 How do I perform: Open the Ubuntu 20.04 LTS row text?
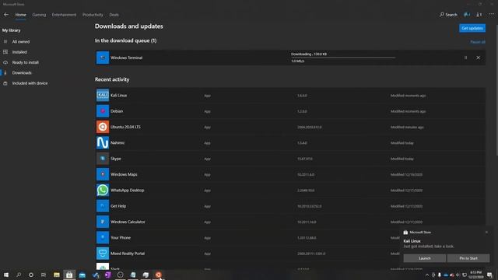(x=125, y=127)
